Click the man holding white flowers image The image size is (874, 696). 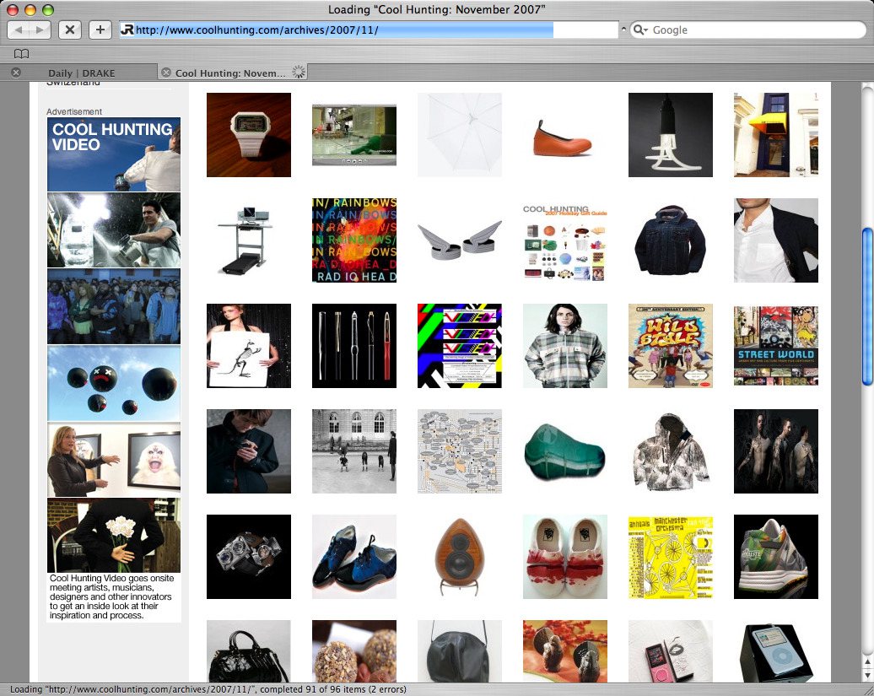114,536
